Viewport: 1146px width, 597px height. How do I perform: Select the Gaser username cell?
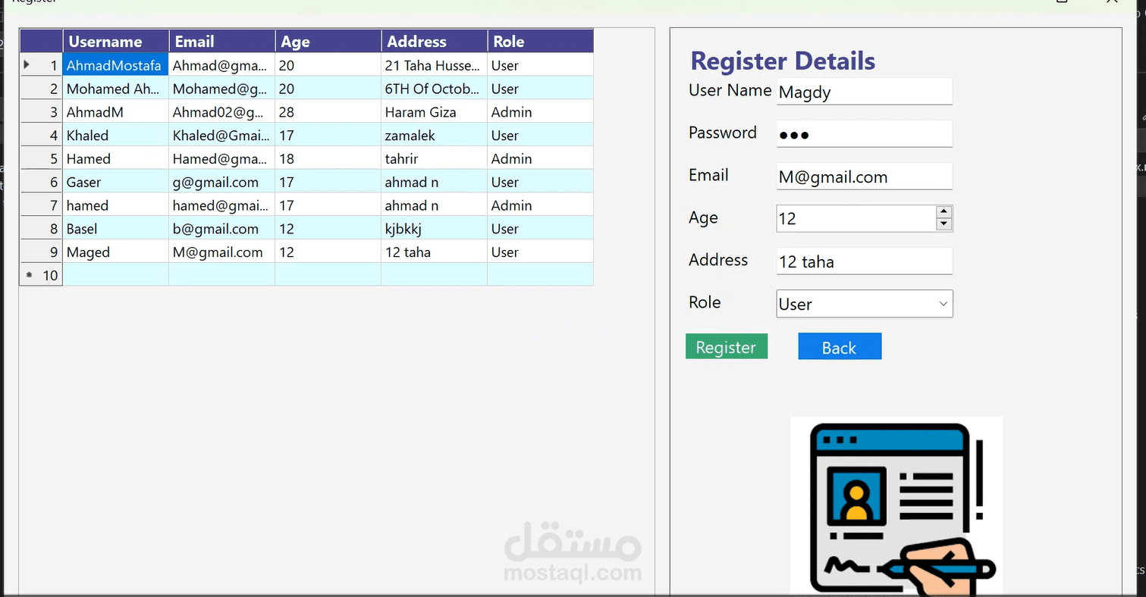coord(116,182)
